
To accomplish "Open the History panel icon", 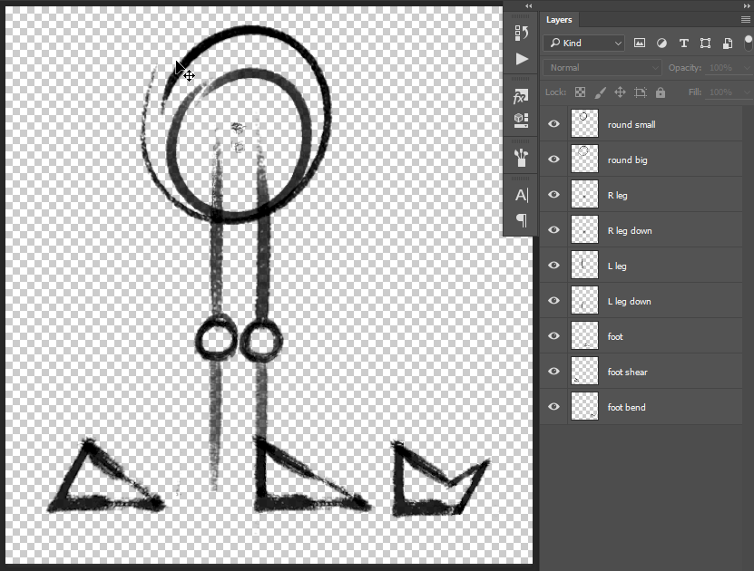I will click(521, 34).
